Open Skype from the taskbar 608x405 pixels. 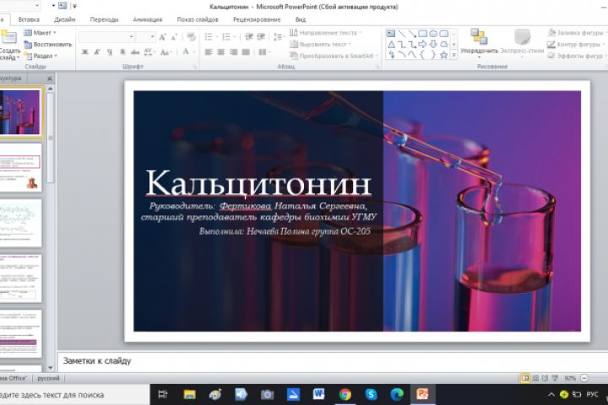coord(371,395)
